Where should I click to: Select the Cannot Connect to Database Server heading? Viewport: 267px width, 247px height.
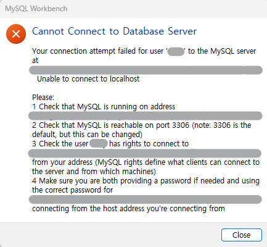point(114,31)
